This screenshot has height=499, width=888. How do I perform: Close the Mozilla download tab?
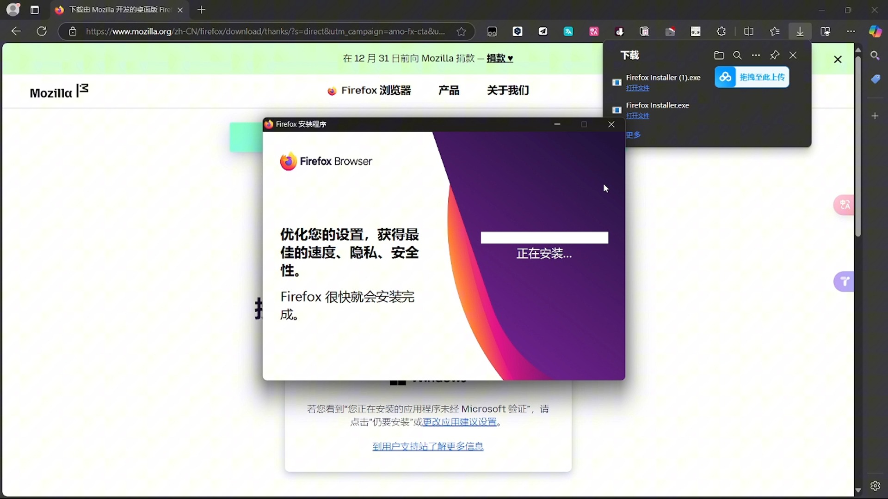(x=180, y=10)
